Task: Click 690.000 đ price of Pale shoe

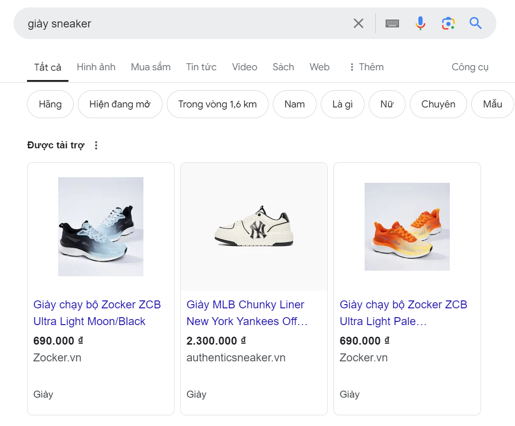Action: (x=365, y=341)
